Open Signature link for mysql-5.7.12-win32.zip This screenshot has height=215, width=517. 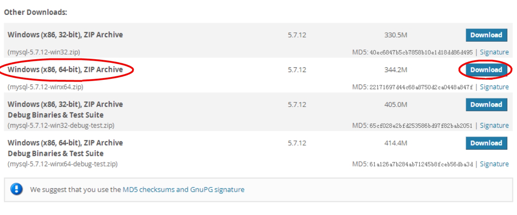[494, 52]
